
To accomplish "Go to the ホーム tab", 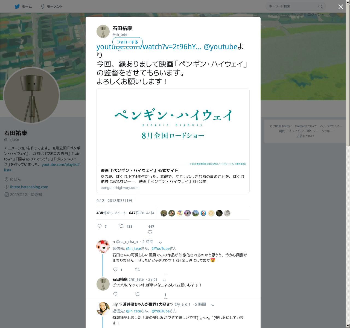I will (23, 6).
